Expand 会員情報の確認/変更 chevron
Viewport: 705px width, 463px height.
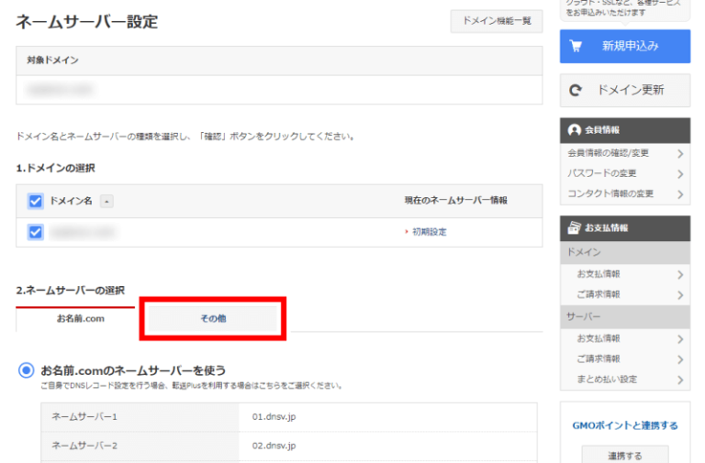coord(680,152)
